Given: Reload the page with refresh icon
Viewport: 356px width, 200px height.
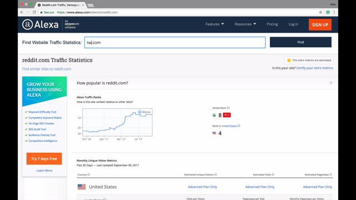Looking at the screenshot, I should coord(34,12).
